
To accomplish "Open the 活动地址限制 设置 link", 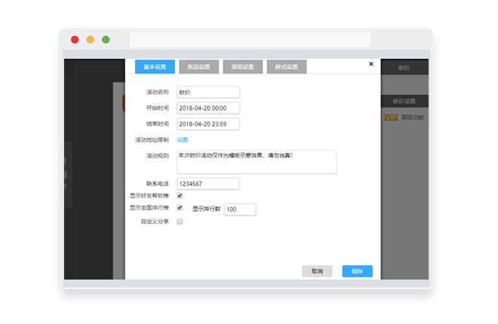I will (183, 140).
